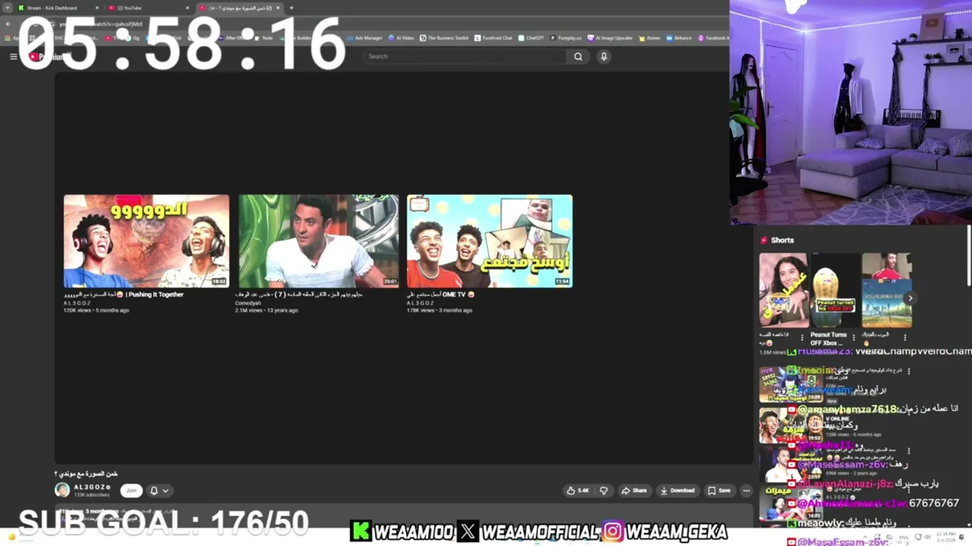Open the Peanut Turns OFF Xbox short

(835, 290)
